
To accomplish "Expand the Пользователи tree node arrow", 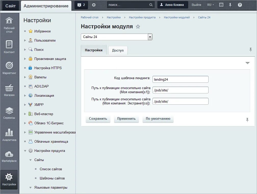I will pos(25,40).
